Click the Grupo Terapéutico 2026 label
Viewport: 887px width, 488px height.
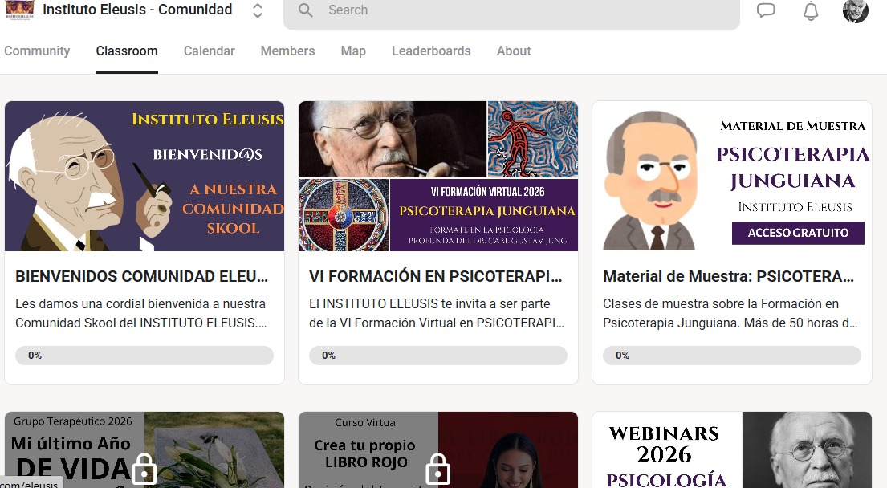pyautogui.click(x=73, y=421)
